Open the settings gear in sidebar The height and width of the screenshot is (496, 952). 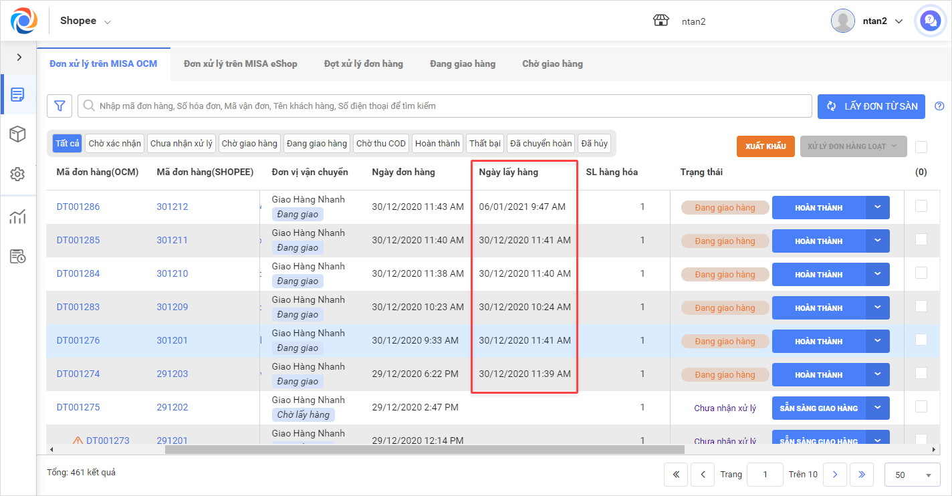point(18,174)
